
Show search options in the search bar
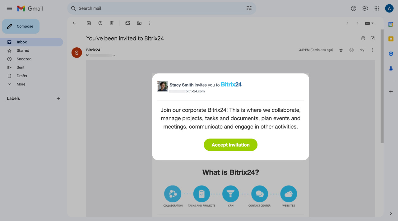click(249, 8)
